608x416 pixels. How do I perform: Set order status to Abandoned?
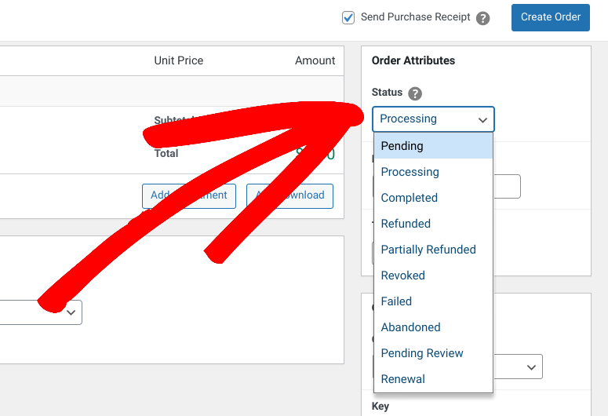(x=433, y=327)
